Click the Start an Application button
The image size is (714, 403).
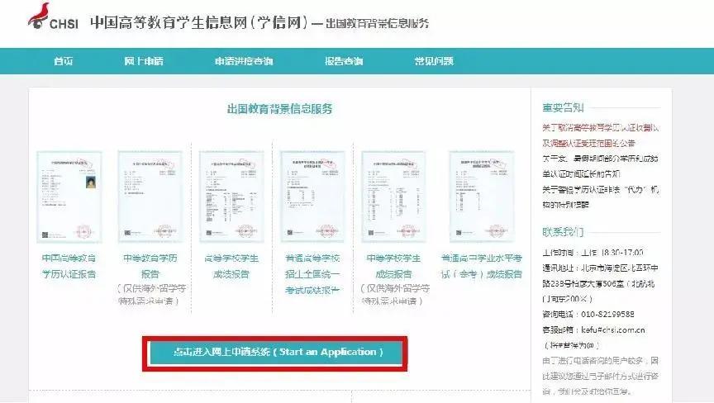pyautogui.click(x=274, y=352)
